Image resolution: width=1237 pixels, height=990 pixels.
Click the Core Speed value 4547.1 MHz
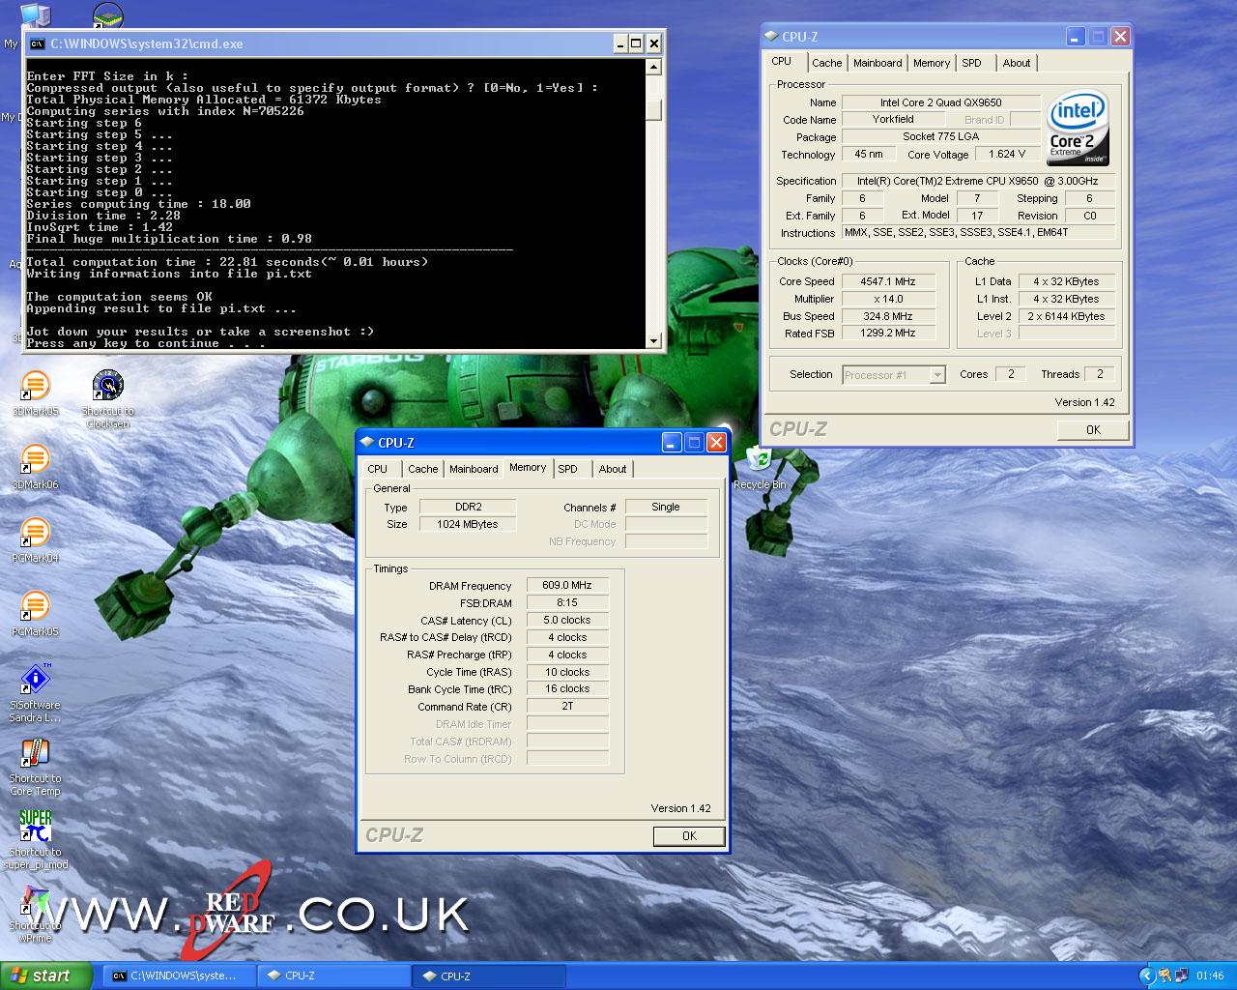tap(887, 281)
